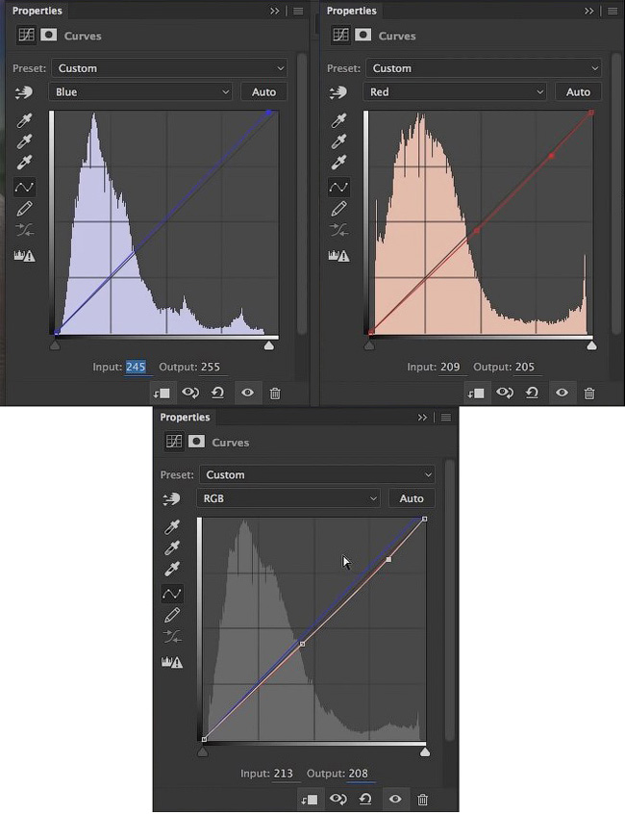Collapse RGB panel with double-chevron
The image size is (625, 814).
[422, 418]
